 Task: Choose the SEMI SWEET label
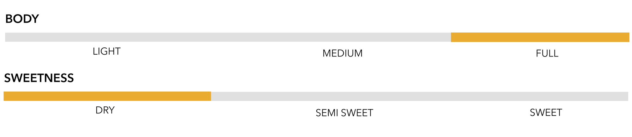point(344,113)
